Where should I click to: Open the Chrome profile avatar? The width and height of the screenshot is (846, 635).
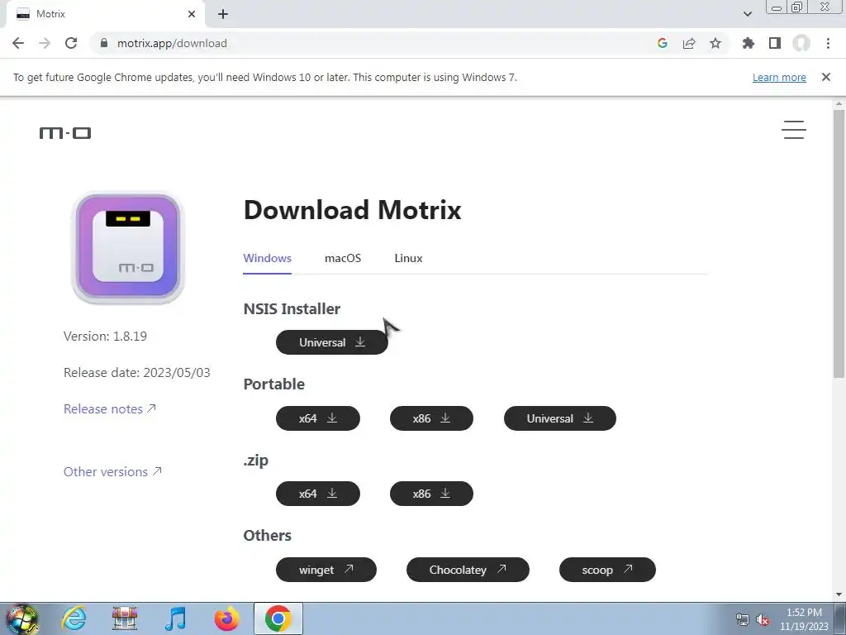click(x=801, y=43)
